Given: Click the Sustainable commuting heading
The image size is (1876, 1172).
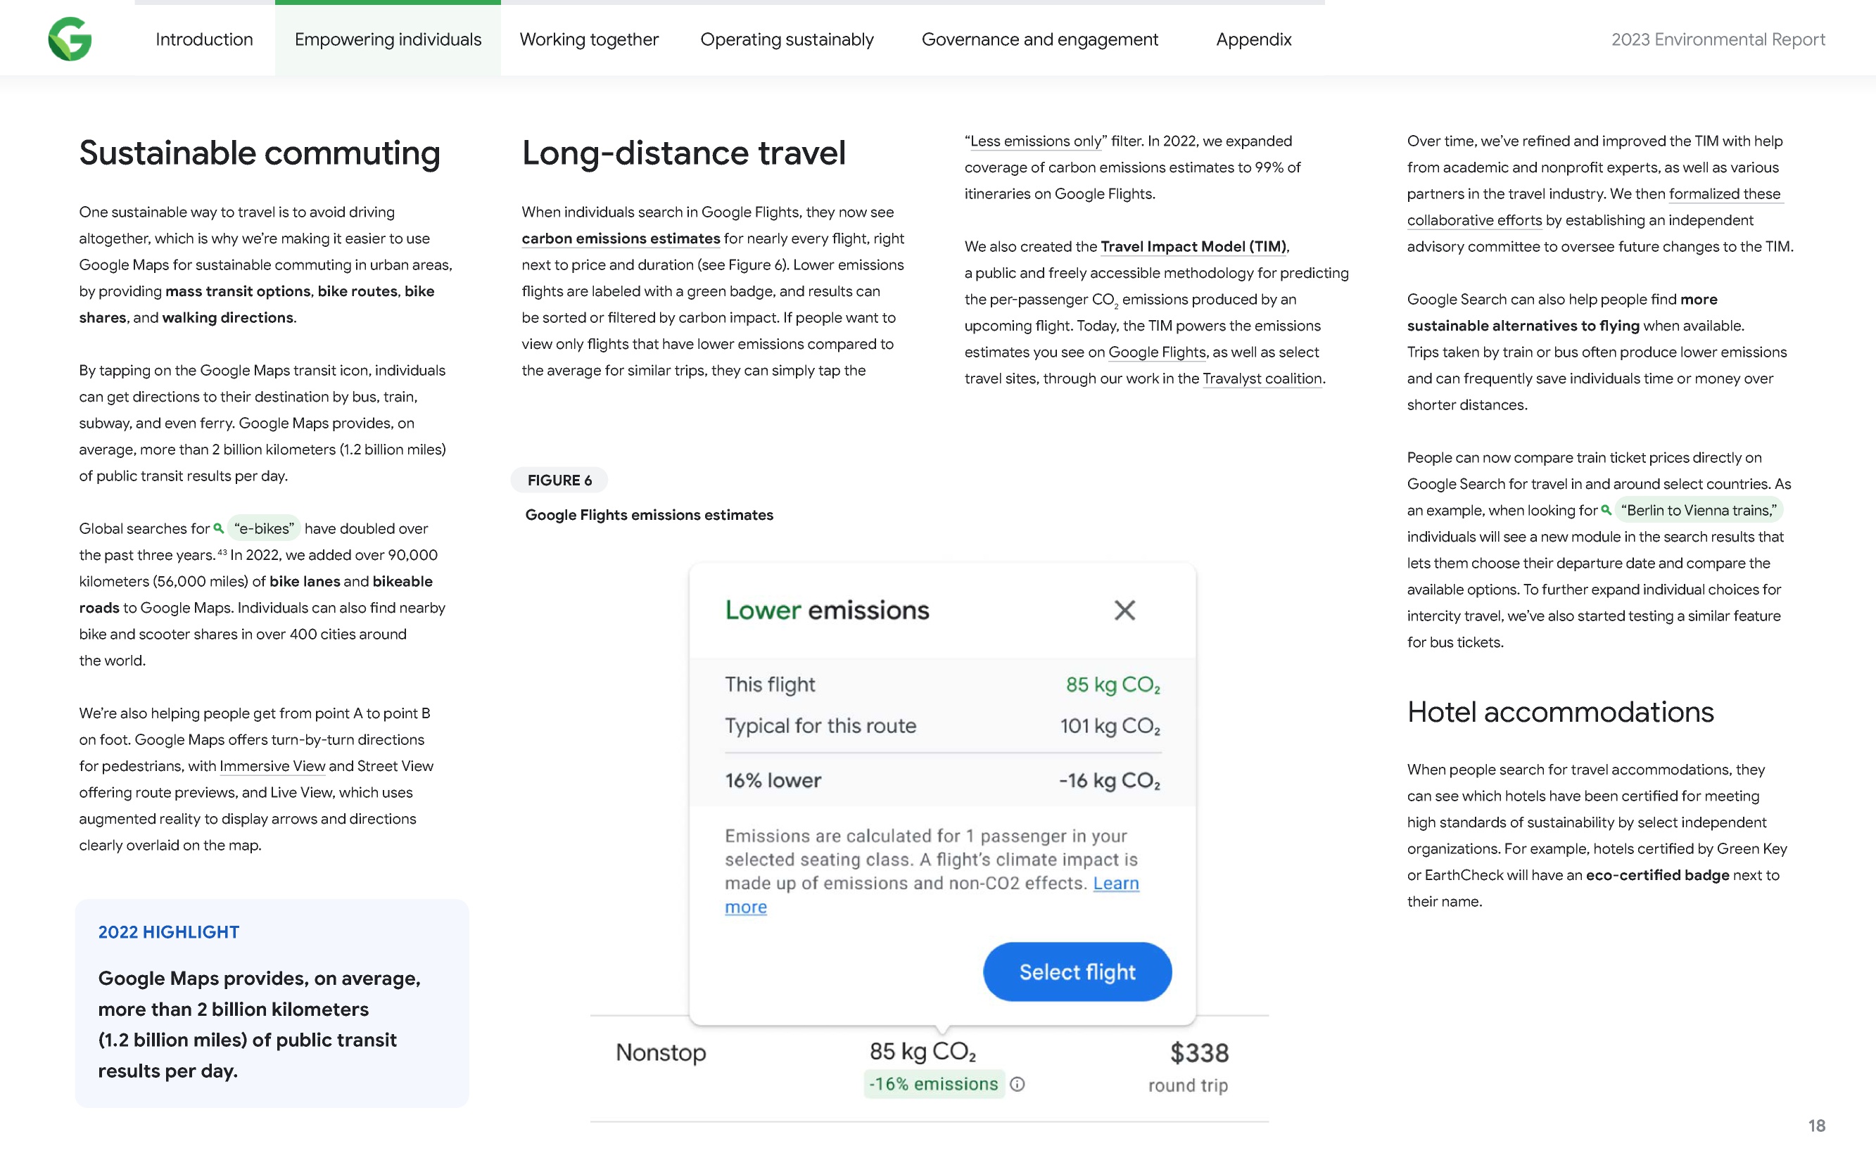Looking at the screenshot, I should [260, 153].
